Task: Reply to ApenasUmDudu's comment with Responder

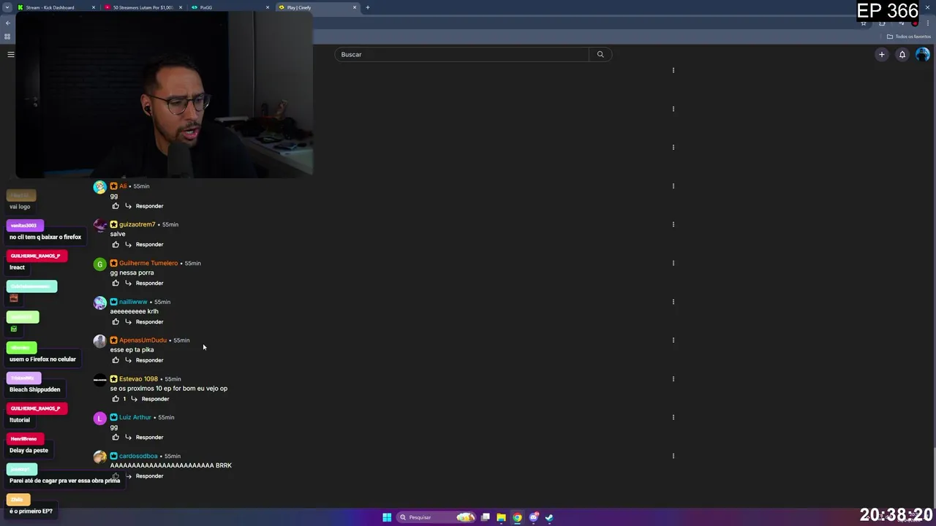Action: pos(149,360)
